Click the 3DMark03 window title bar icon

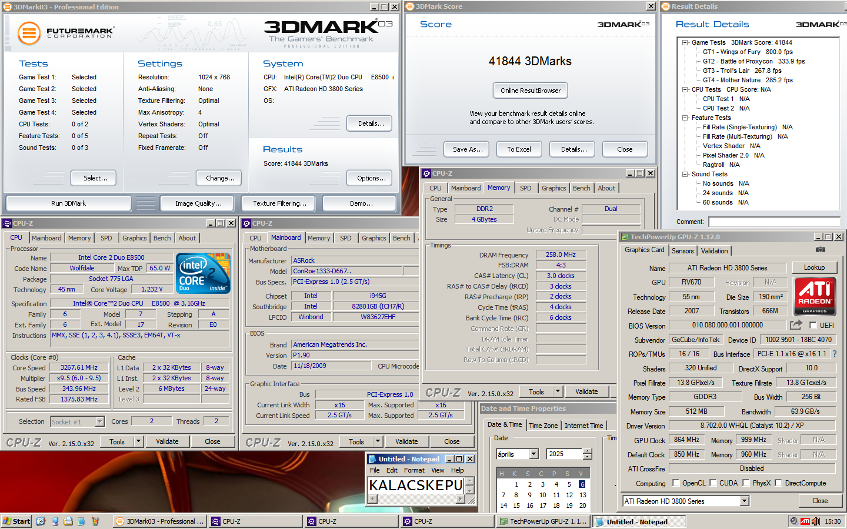[7, 7]
